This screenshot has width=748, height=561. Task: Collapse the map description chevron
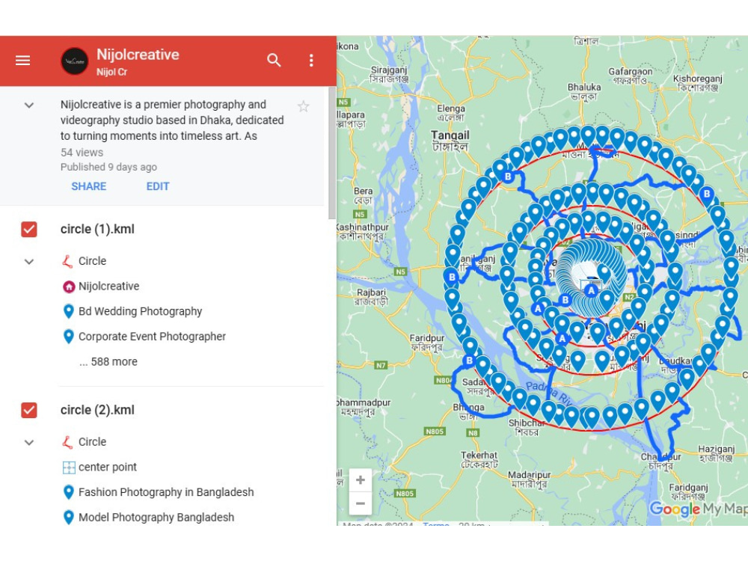tap(29, 105)
